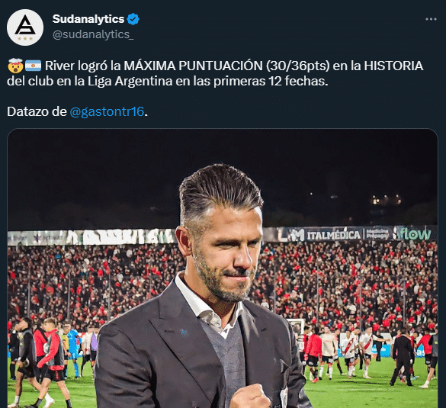Click the blue verified badge

click(x=133, y=19)
